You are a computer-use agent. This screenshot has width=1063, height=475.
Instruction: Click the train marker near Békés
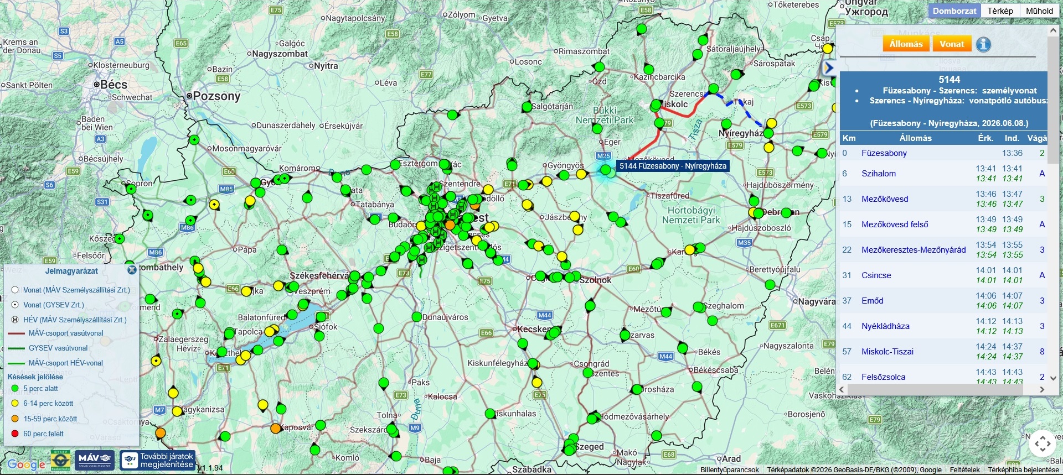(x=683, y=348)
